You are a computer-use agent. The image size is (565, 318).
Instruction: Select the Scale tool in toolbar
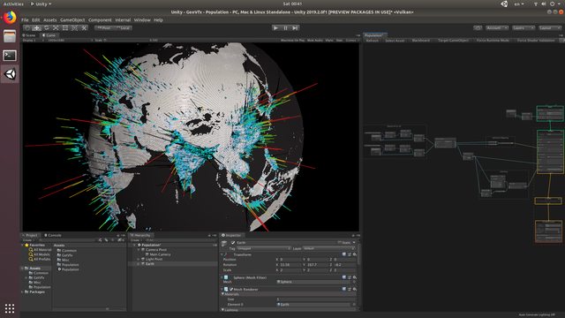tap(56, 27)
